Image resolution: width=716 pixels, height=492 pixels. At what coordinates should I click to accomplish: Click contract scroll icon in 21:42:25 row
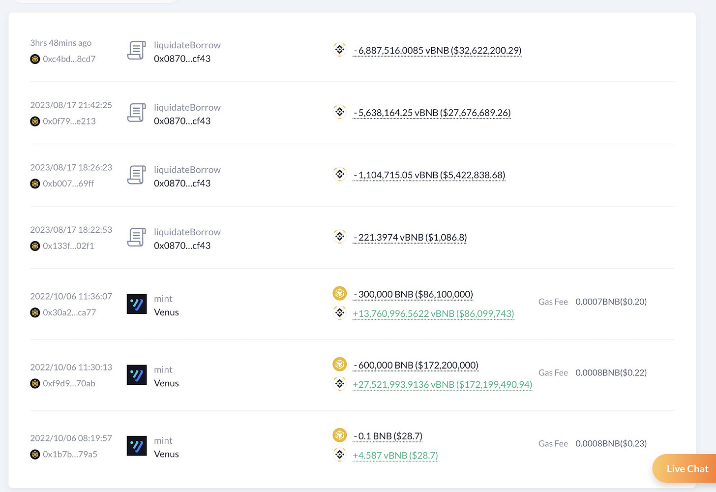[x=137, y=113]
